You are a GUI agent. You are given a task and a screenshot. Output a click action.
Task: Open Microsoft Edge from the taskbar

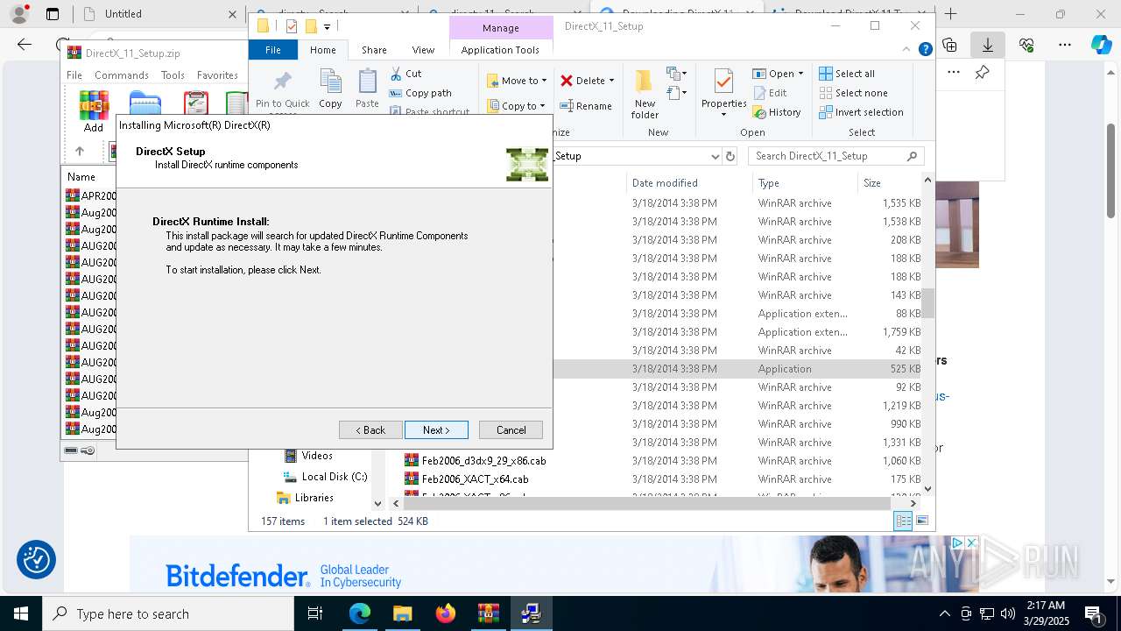360,613
